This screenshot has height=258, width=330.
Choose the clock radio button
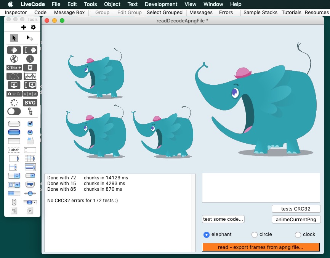point(298,235)
